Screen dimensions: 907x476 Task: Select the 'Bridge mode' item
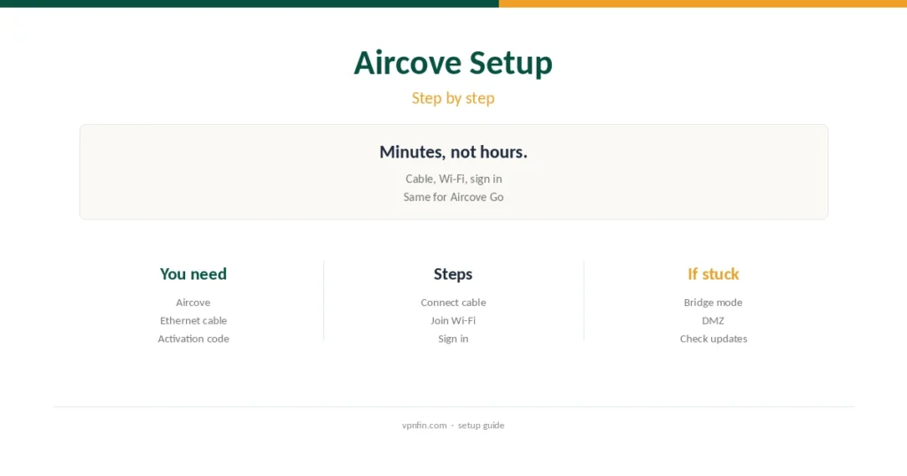pos(713,303)
